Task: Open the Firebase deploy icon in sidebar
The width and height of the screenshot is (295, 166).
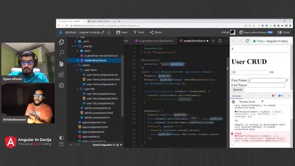Action: 61,64
